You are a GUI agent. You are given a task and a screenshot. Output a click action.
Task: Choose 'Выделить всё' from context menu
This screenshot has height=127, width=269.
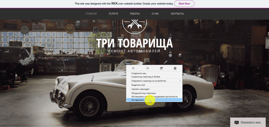point(154,85)
